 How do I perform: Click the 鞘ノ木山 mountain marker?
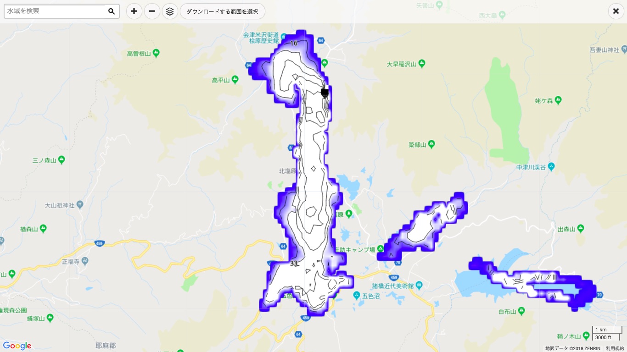pos(586,336)
